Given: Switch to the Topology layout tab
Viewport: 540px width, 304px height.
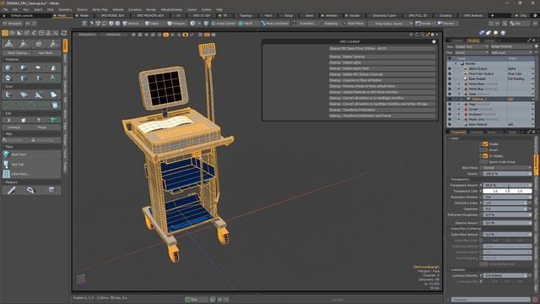Looking at the screenshot, I should (246, 15).
